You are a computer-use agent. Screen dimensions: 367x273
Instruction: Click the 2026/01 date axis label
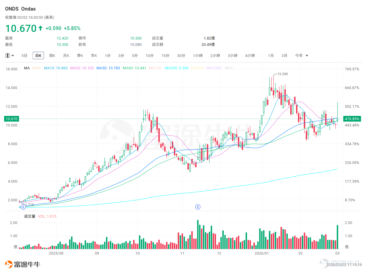tap(262, 253)
